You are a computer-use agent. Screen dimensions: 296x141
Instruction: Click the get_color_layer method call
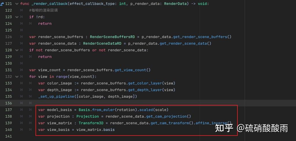click(145, 83)
